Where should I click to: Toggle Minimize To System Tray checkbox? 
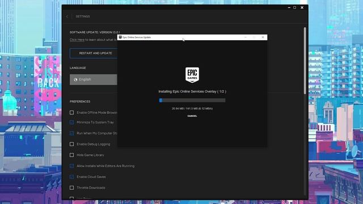[72, 122]
